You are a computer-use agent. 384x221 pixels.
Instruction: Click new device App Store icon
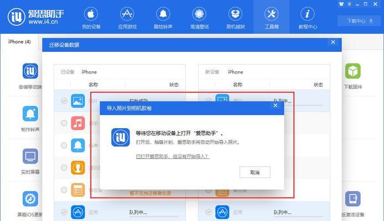222,212
